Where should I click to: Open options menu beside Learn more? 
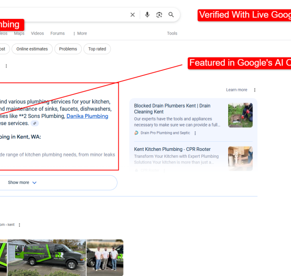point(255,90)
